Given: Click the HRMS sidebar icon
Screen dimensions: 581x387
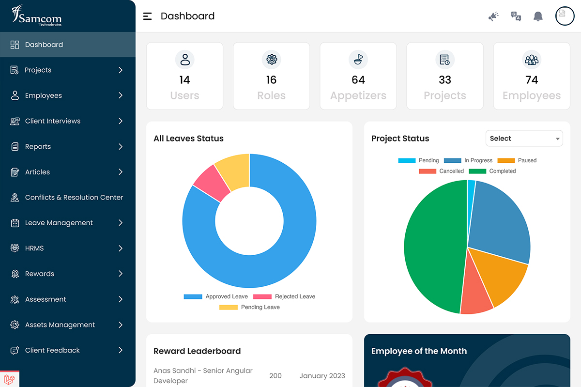Looking at the screenshot, I should click(x=15, y=248).
